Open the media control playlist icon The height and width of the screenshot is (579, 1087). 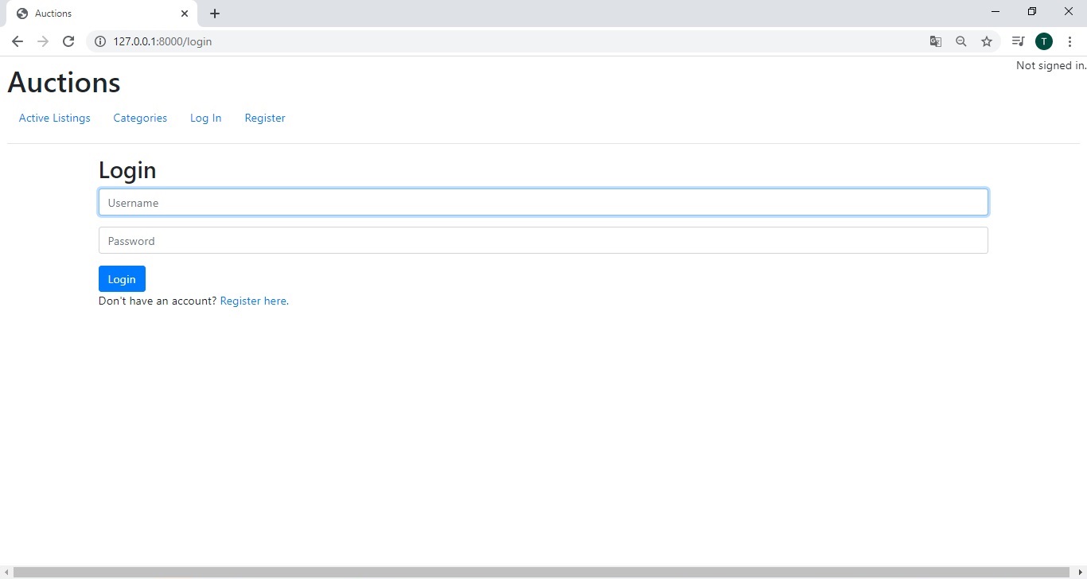point(1018,41)
